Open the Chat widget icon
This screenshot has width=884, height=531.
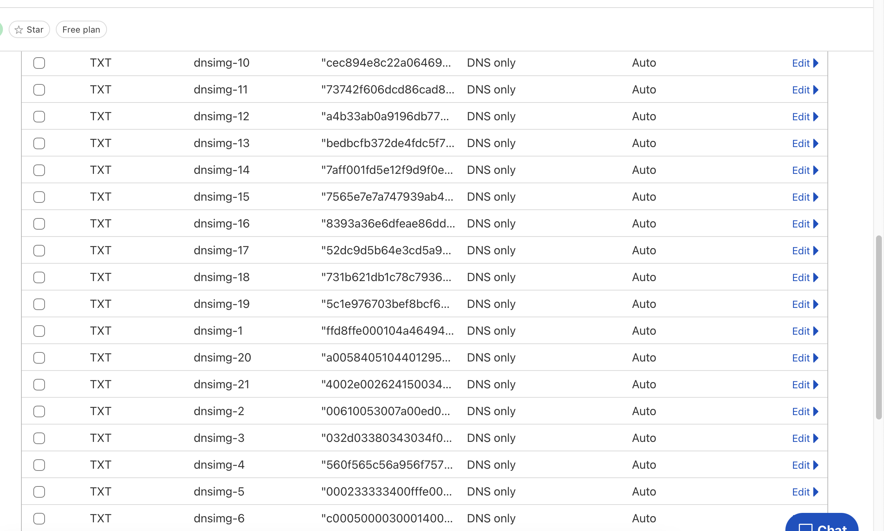click(x=806, y=527)
